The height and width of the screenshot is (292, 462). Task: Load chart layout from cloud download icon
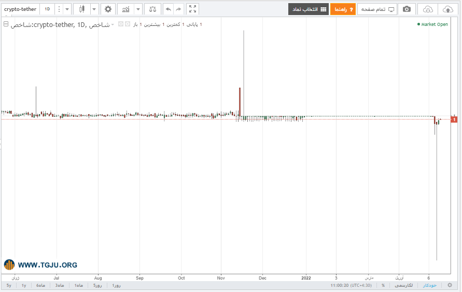[x=428, y=9]
